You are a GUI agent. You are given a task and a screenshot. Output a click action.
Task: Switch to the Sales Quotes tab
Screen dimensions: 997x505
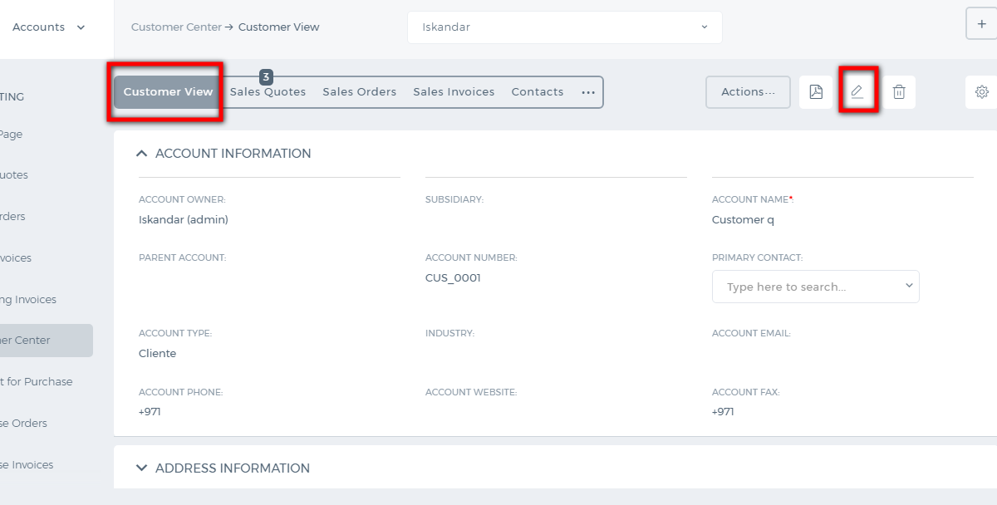click(x=268, y=92)
